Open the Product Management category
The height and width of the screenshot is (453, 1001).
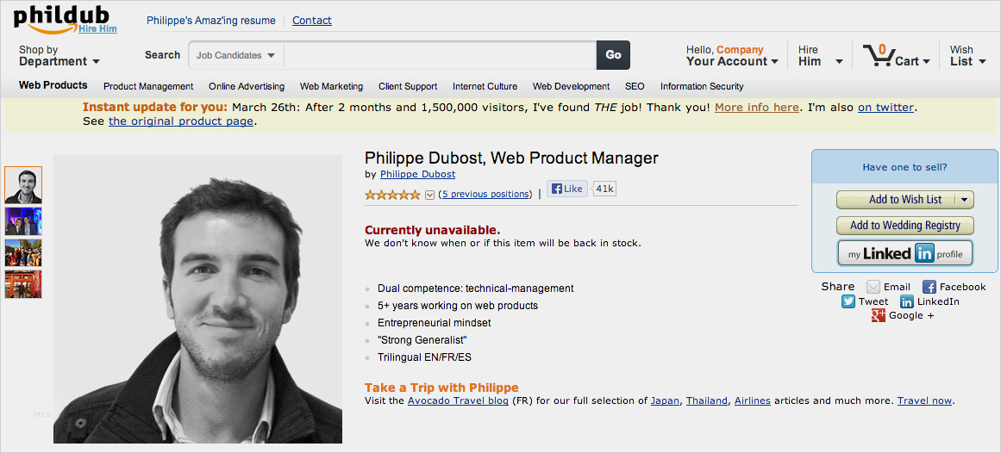tap(148, 86)
